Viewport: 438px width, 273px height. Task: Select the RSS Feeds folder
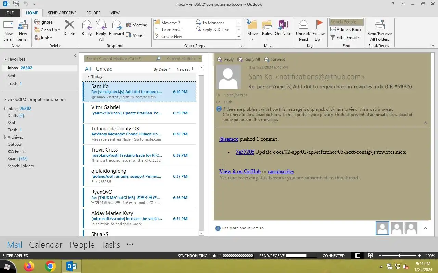[16, 152]
